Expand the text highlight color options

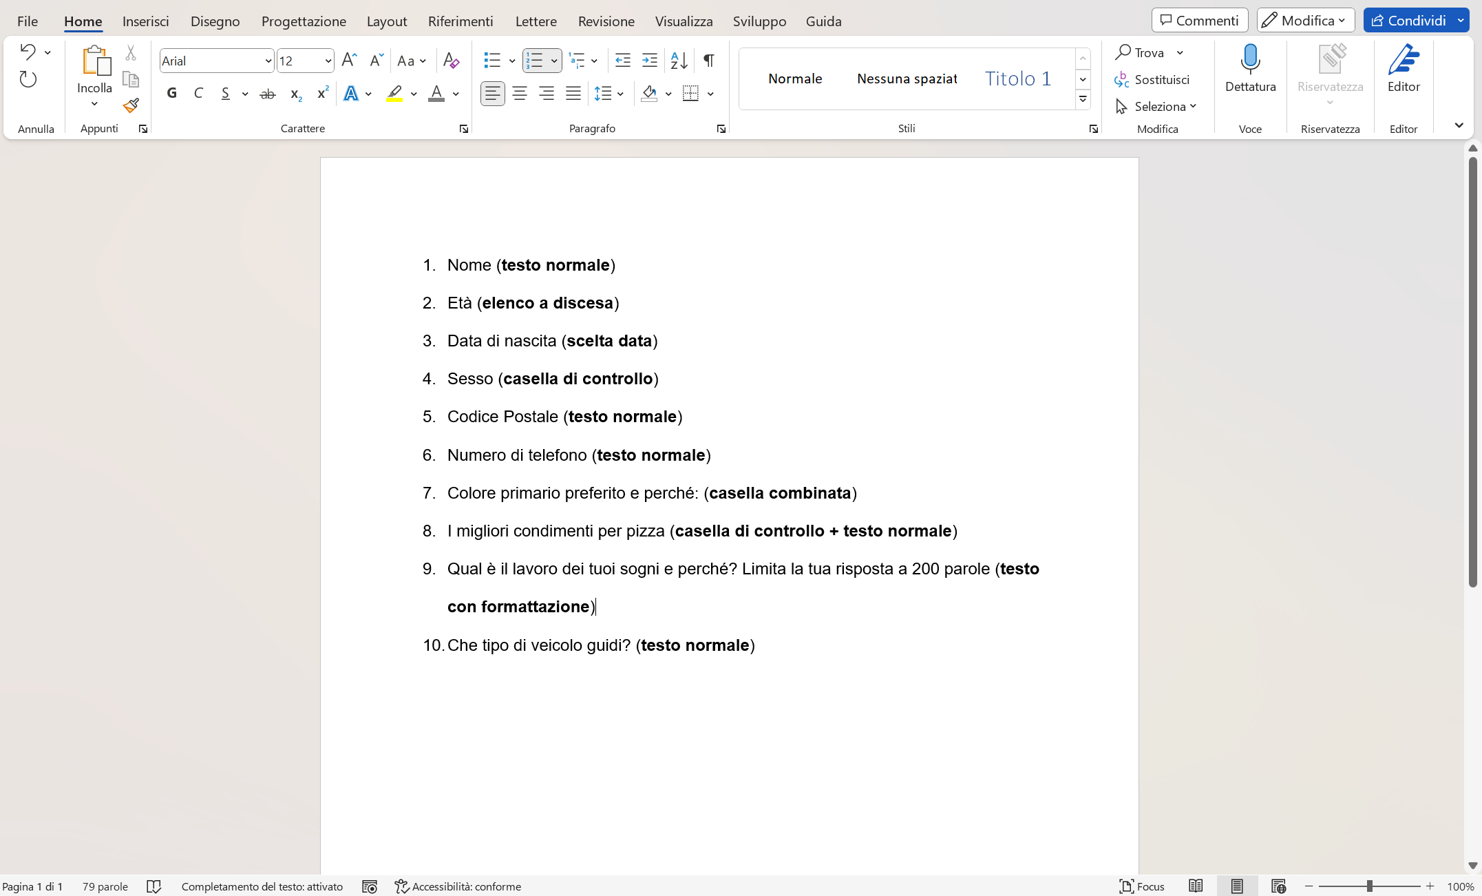point(414,94)
